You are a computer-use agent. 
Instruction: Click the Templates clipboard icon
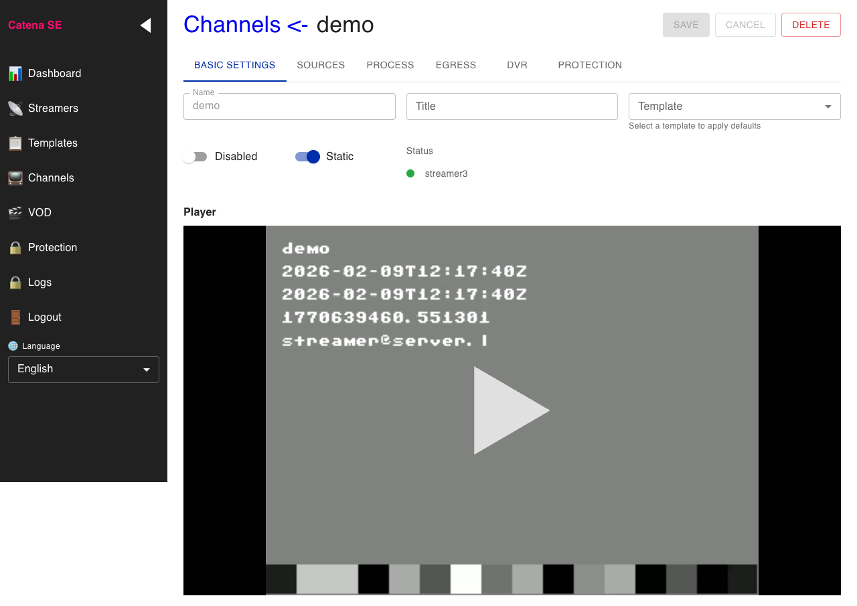pos(15,143)
